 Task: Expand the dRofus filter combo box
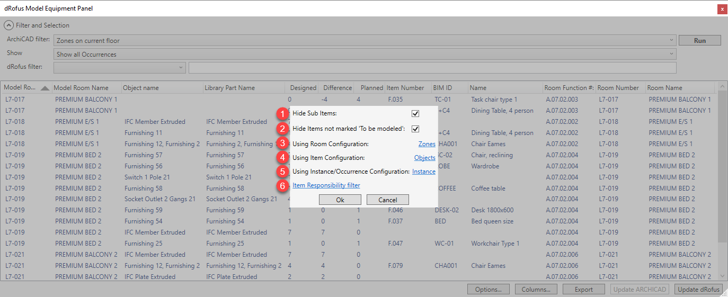(x=181, y=67)
